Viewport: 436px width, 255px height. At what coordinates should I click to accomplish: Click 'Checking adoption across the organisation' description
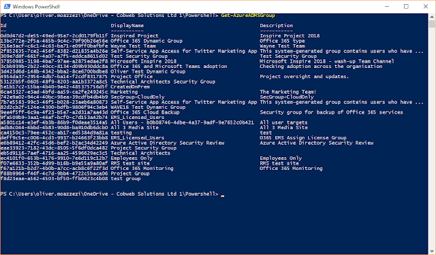(321, 67)
